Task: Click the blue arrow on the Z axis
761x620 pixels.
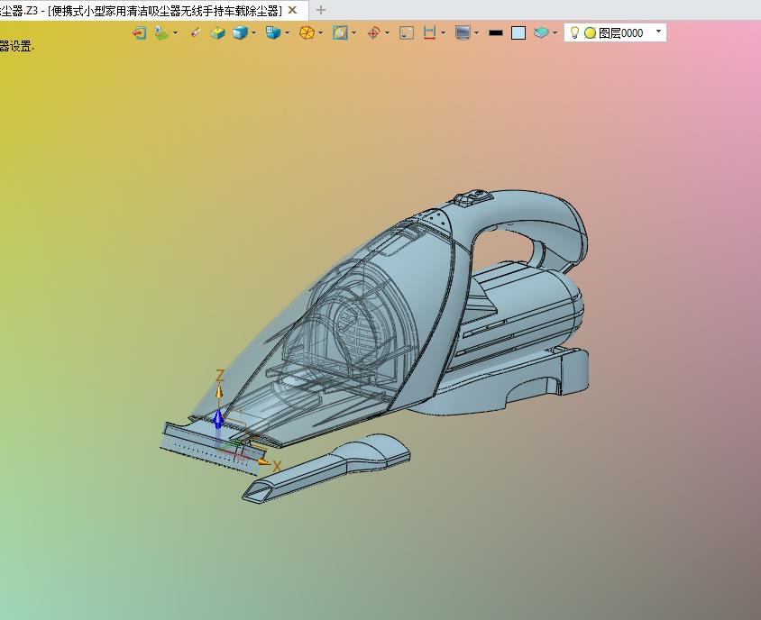Action: click(x=218, y=418)
